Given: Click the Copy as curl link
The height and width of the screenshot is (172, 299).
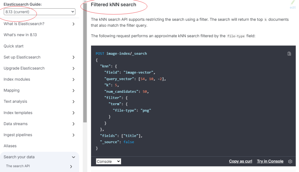Looking at the screenshot, I should [x=241, y=161].
